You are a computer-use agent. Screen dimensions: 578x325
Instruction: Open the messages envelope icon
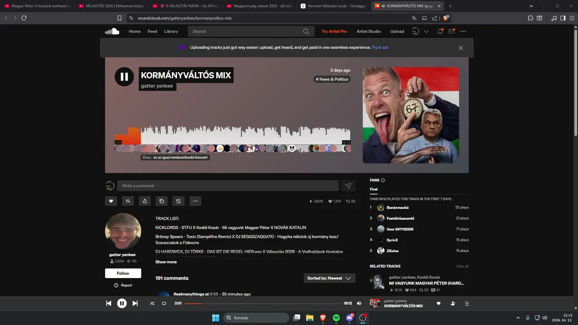(x=452, y=31)
